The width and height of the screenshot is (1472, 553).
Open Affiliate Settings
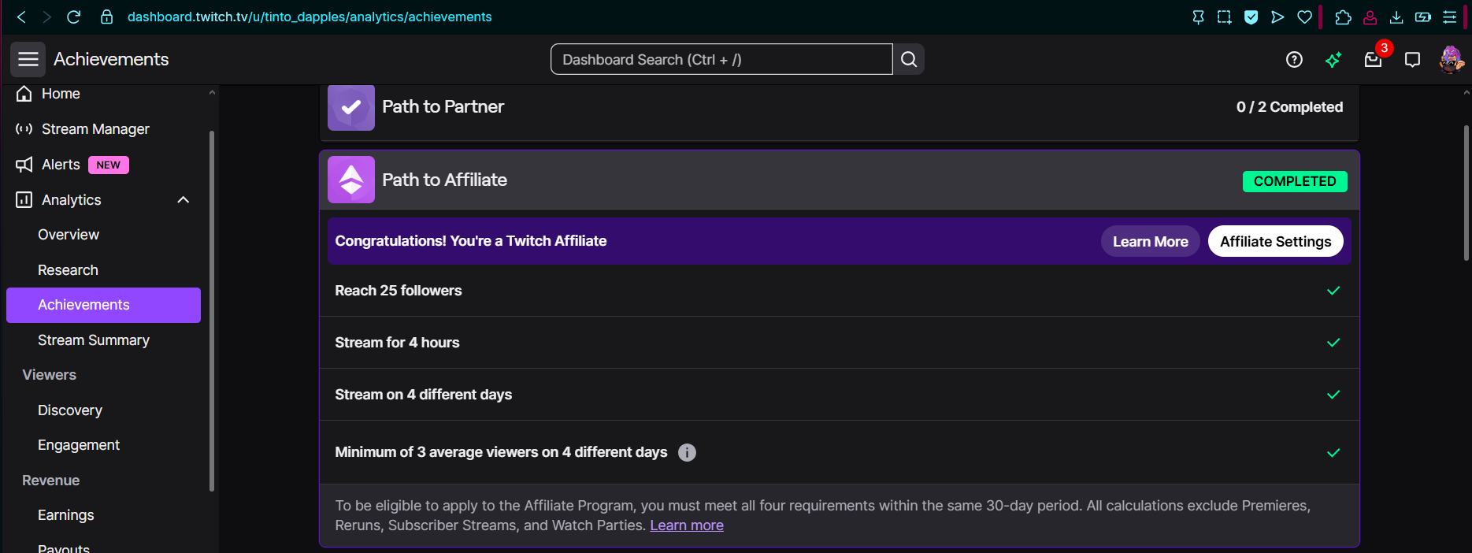point(1275,242)
